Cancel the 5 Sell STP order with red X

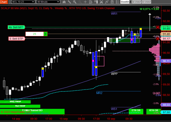click(158, 39)
